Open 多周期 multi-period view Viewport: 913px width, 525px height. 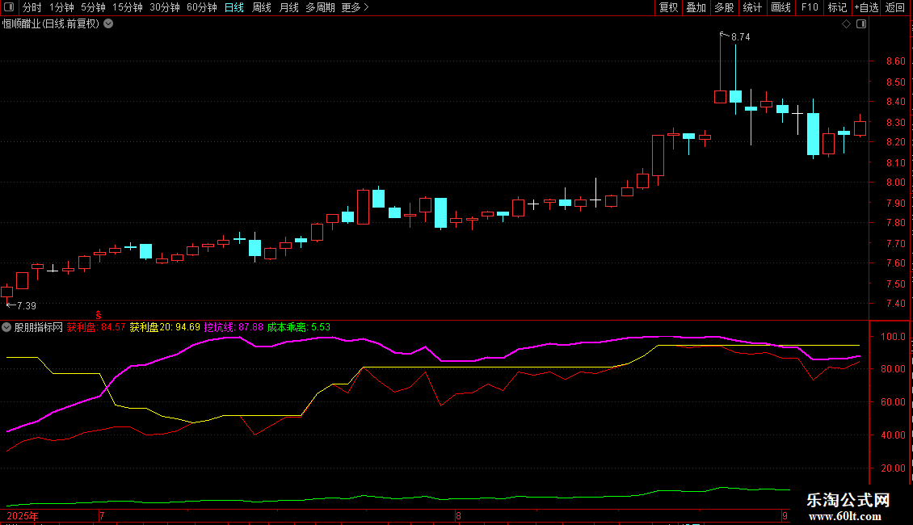(x=320, y=7)
